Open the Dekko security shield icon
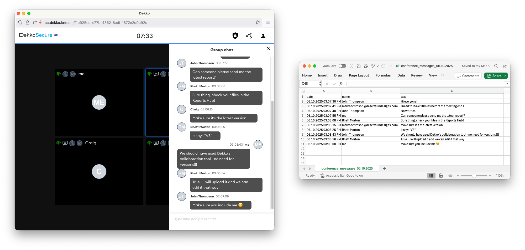This screenshot has height=250, width=525. [x=235, y=36]
